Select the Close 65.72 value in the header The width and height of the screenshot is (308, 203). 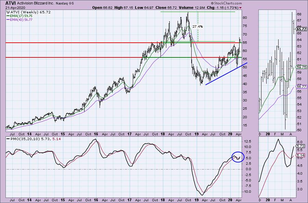click(x=166, y=8)
